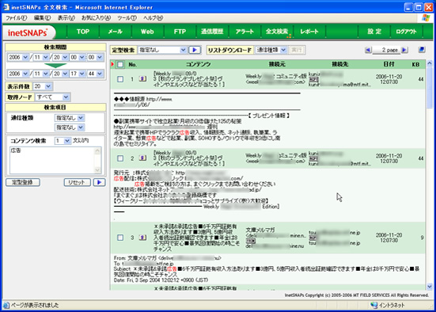This screenshot has height=312, width=436.
Task: Sort by the 接続元 column header
Action: point(277,65)
